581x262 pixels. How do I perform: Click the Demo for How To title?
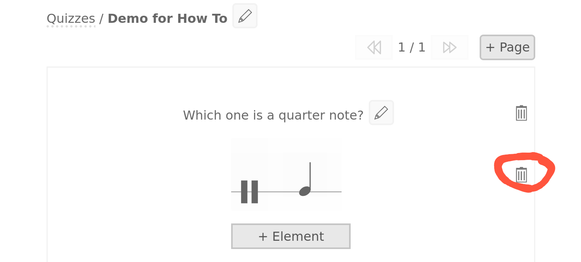pos(167,18)
